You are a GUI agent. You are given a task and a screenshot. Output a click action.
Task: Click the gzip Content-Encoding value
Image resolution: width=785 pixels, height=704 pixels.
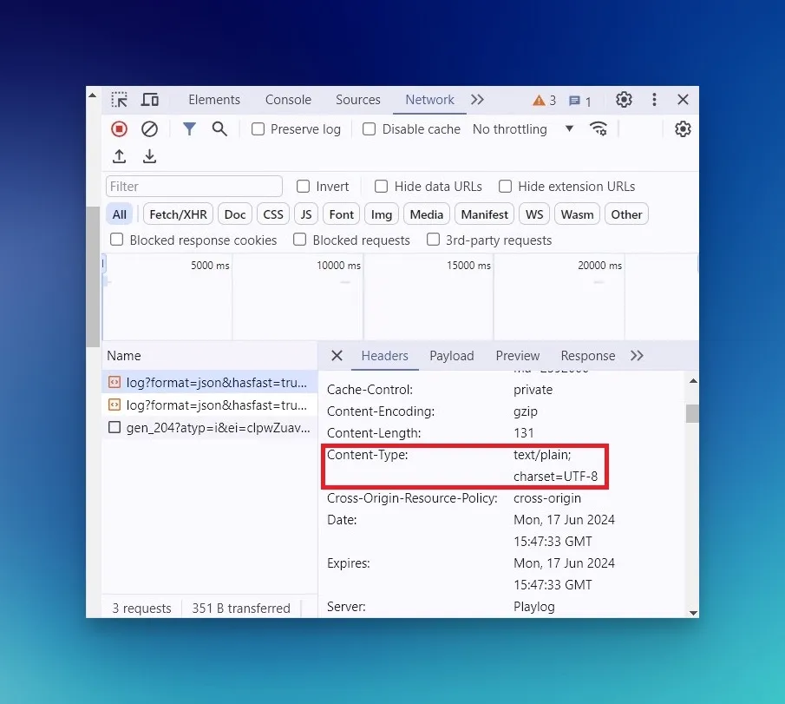(x=525, y=411)
